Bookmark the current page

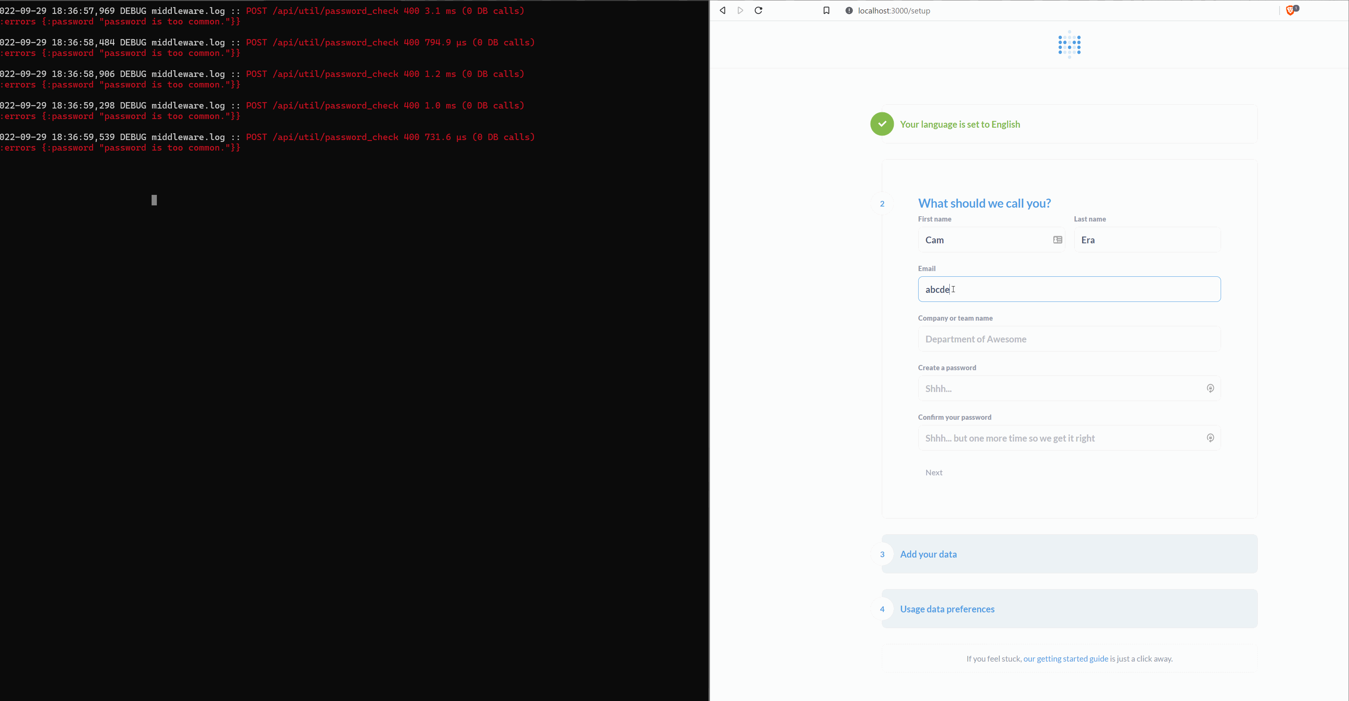click(x=826, y=11)
